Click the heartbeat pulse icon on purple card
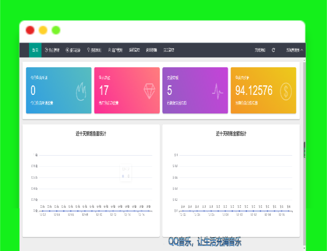This screenshot has height=251, width=327. (218, 91)
